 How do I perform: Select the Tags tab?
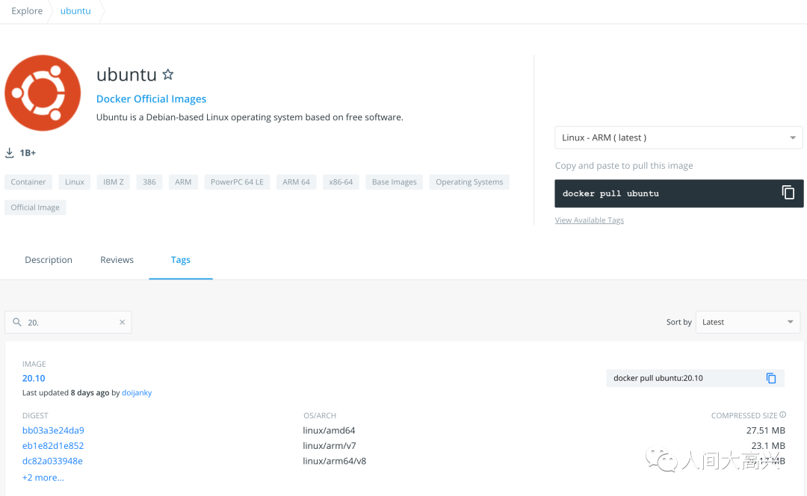point(181,260)
